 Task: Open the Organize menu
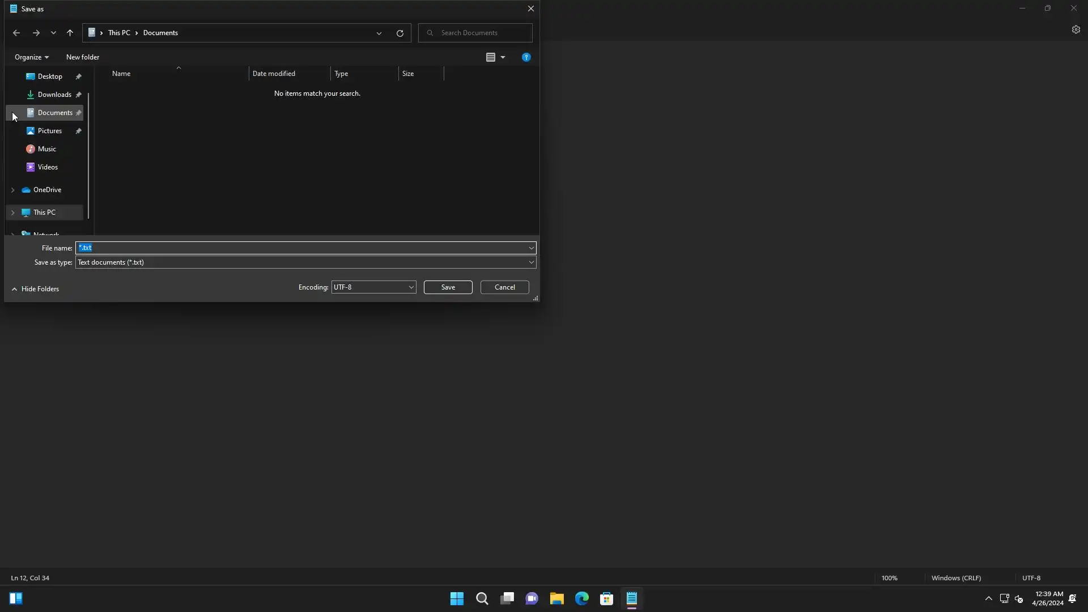coord(31,57)
